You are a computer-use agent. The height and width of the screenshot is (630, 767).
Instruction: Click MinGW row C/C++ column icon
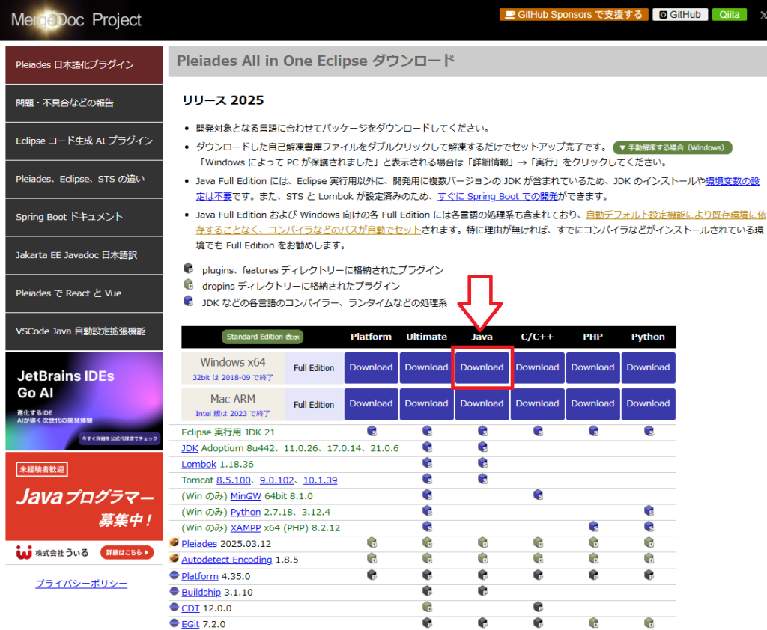[538, 495]
